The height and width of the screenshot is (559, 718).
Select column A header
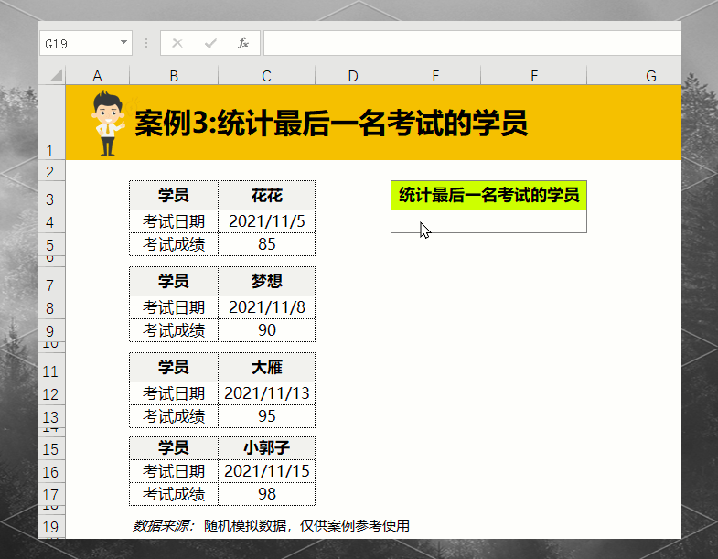pyautogui.click(x=97, y=76)
